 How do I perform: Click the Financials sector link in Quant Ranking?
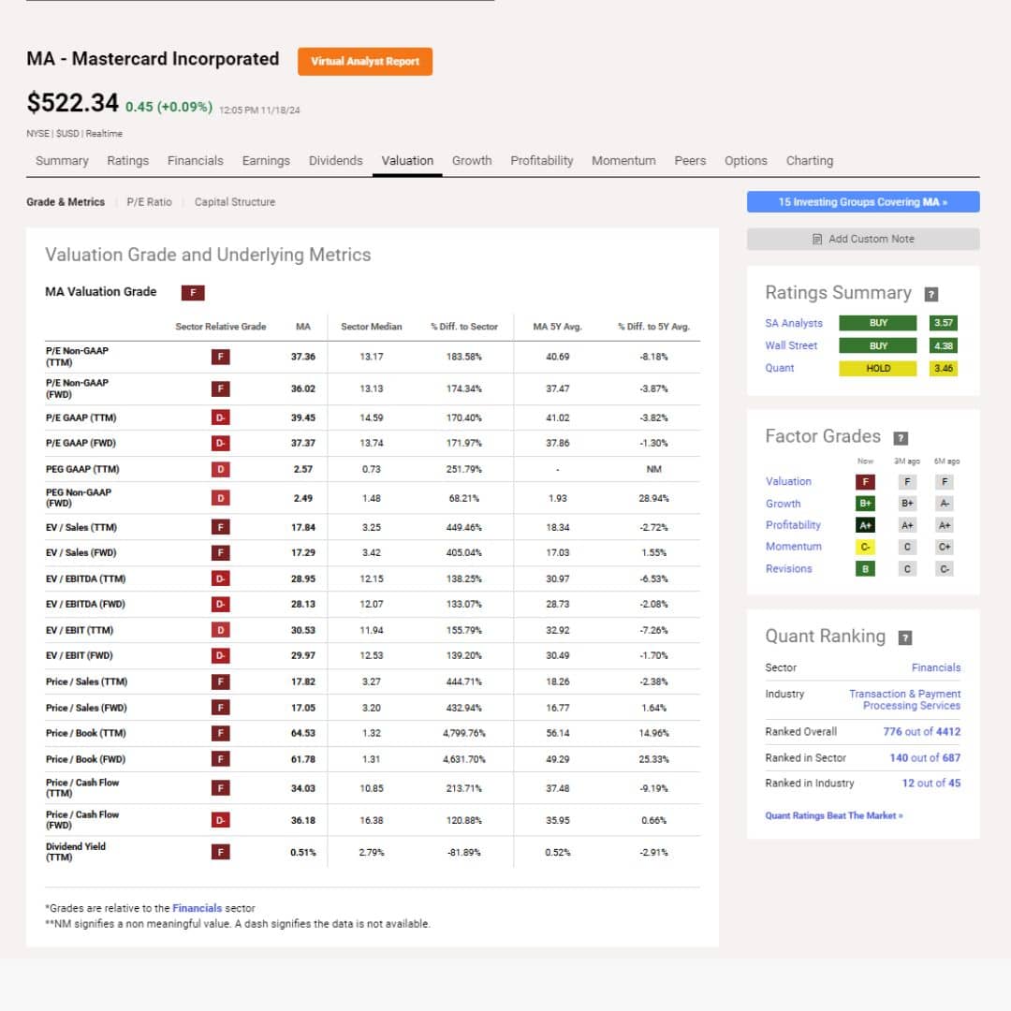[x=935, y=667]
